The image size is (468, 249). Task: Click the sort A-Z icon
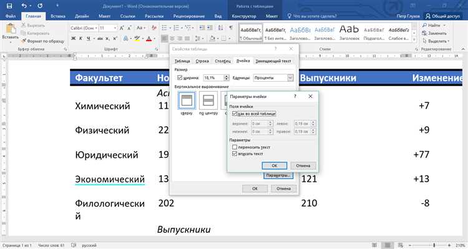pos(220,27)
